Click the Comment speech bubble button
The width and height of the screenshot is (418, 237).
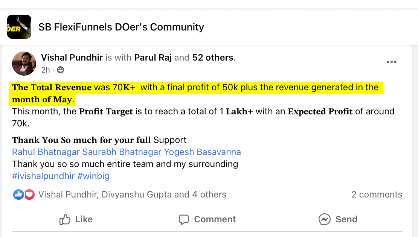tap(207, 219)
